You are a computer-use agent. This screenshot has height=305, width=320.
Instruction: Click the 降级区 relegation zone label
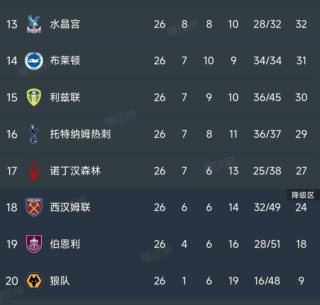pos(303,195)
